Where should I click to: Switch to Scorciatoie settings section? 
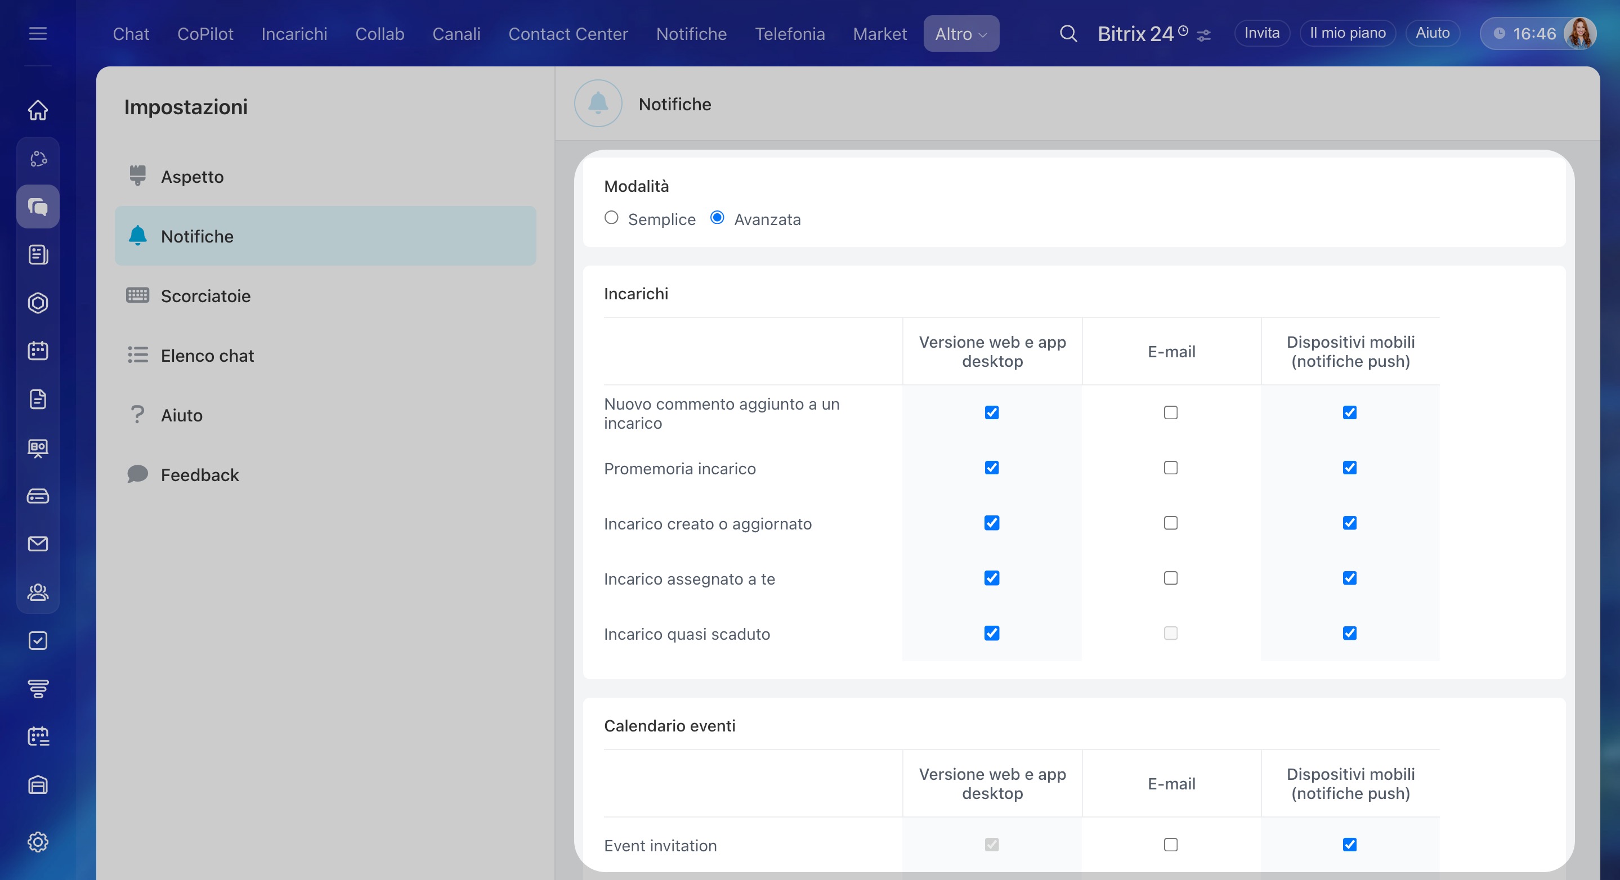tap(205, 296)
